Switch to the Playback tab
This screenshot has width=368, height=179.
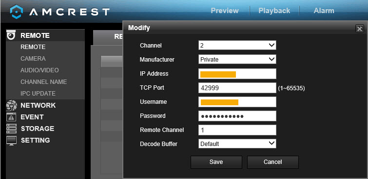point(274,11)
